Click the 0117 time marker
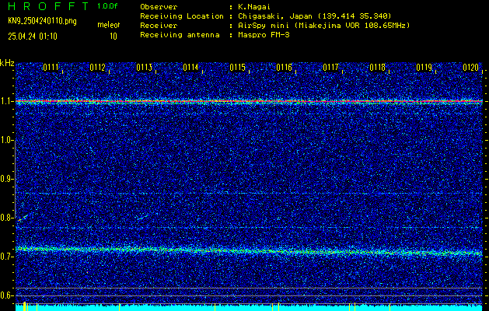The width and height of the screenshot is (489, 311). 330,68
